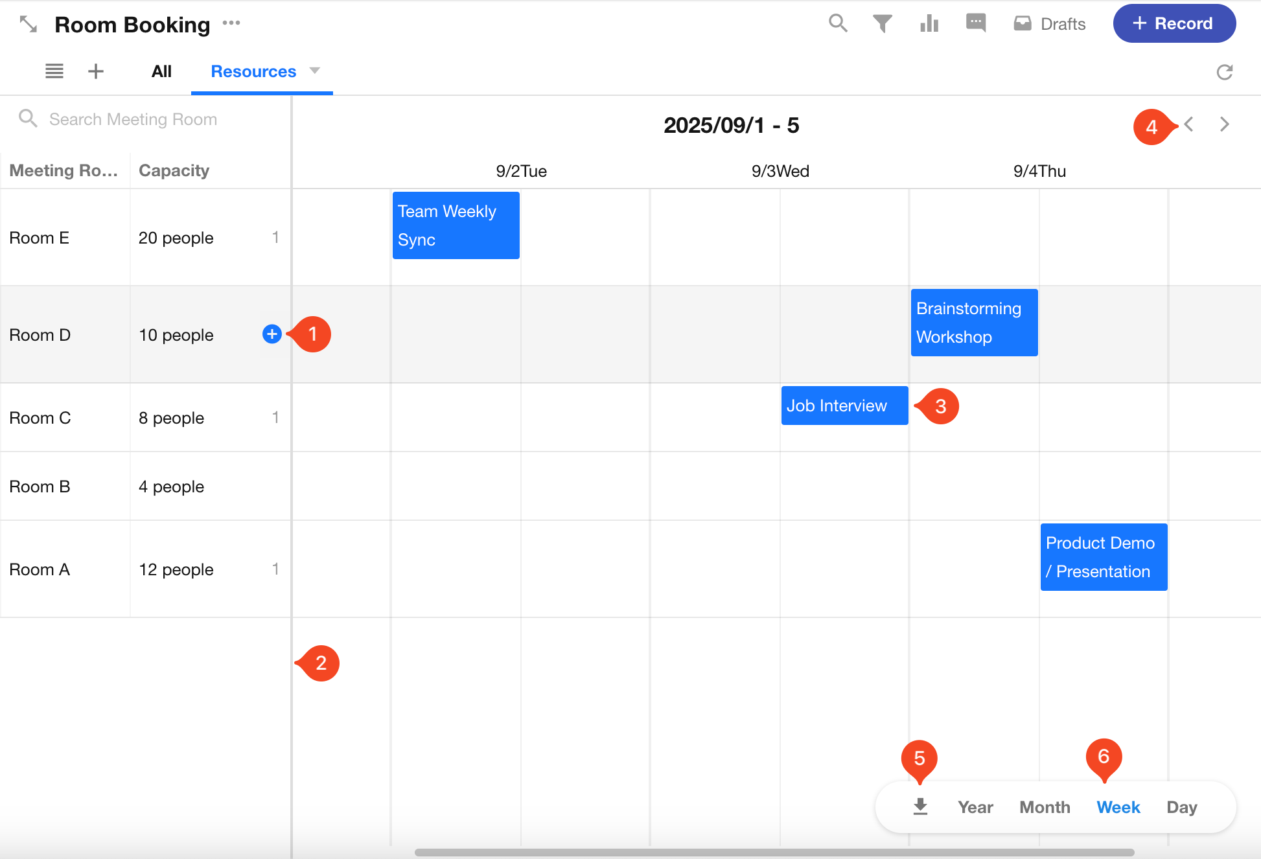Click the Search Meeting Room field

[133, 119]
